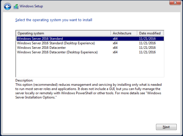Click the Description label
Image resolution: width=183 pixels, height=136 pixels.
tap(24, 80)
